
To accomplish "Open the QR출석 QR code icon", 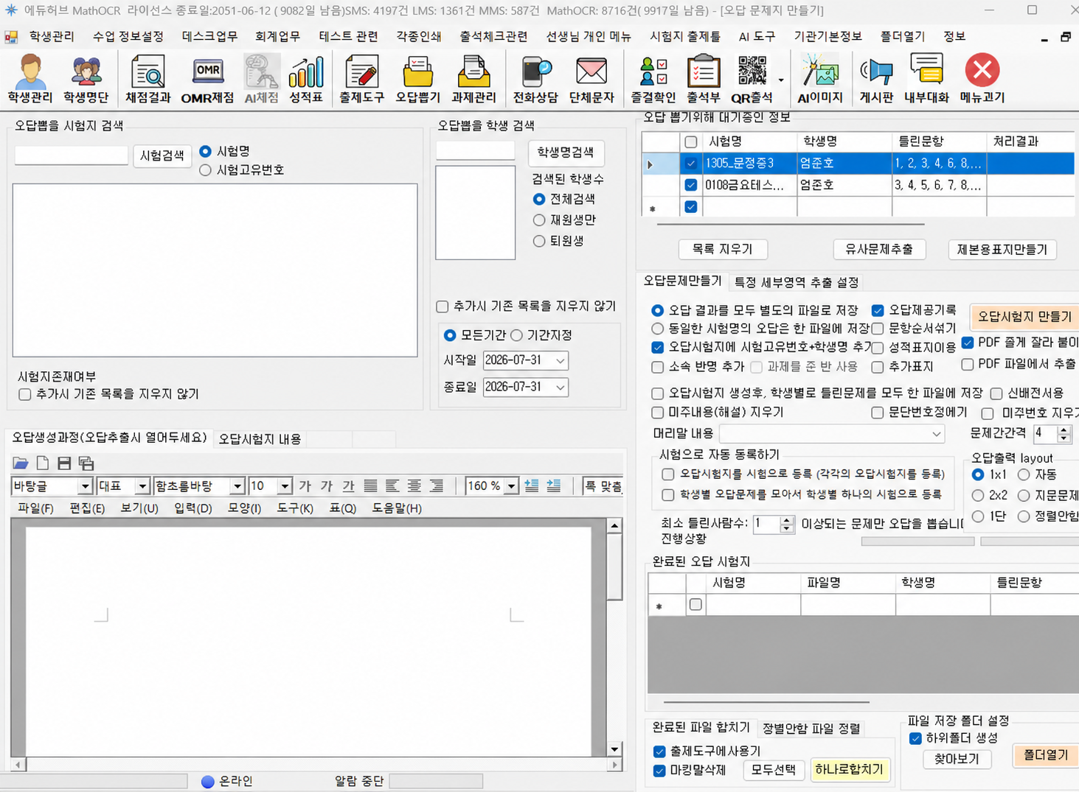I will 752,78.
